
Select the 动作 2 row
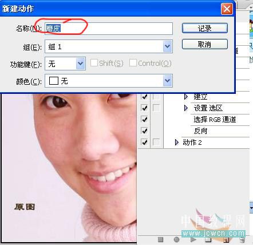[x=192, y=143]
